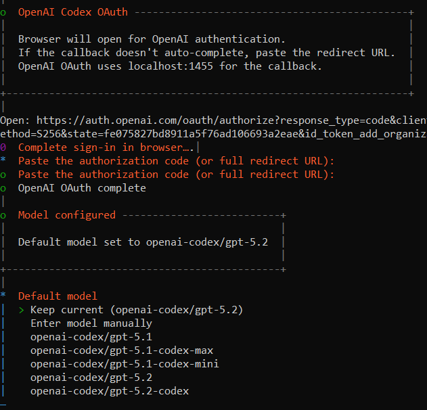The height and width of the screenshot is (410, 427).
Task: Click the red Default model prompt heading
Action: pyautogui.click(x=58, y=296)
